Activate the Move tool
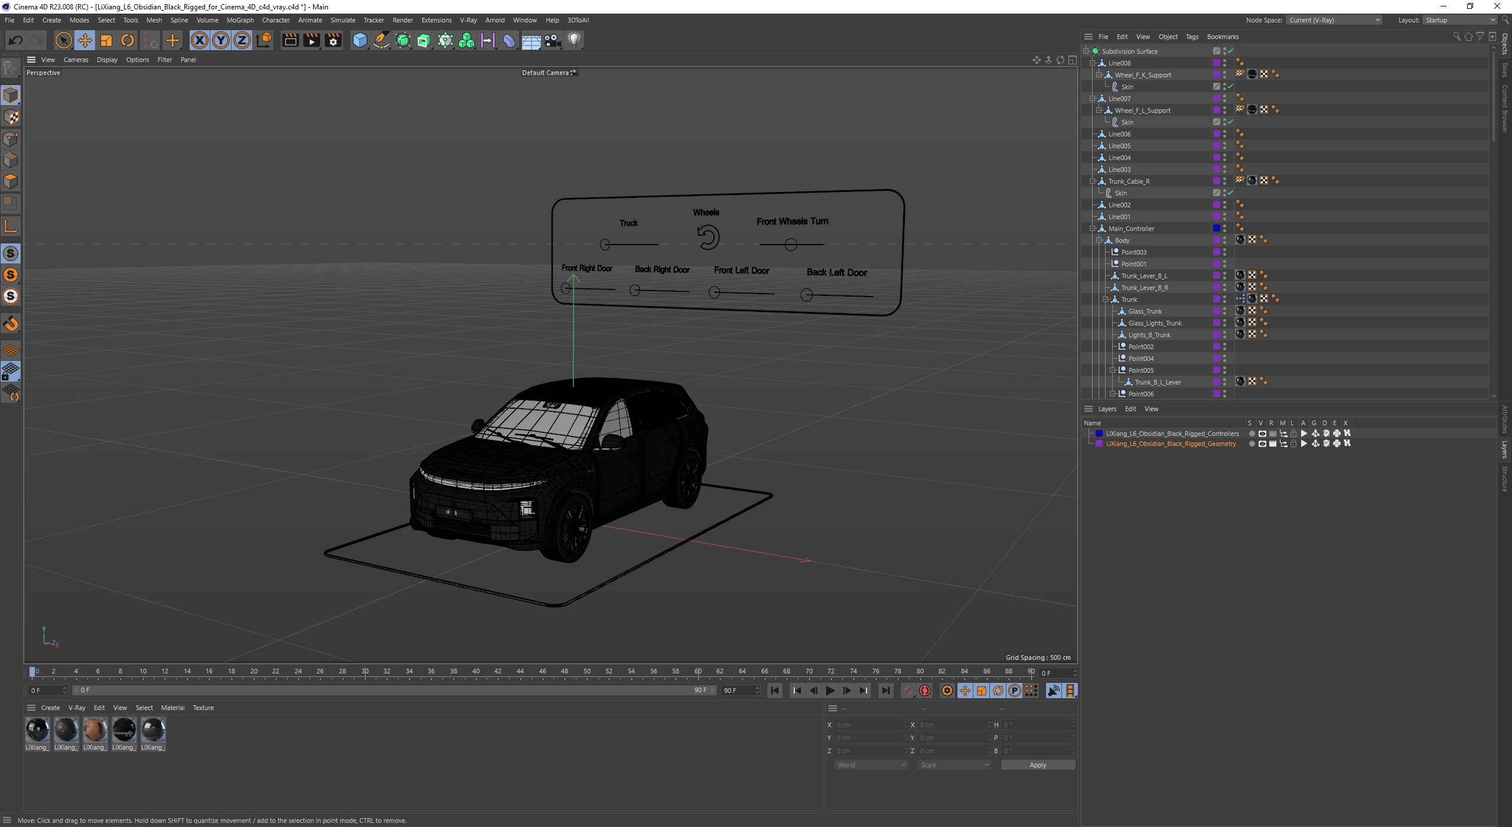 pyautogui.click(x=85, y=40)
